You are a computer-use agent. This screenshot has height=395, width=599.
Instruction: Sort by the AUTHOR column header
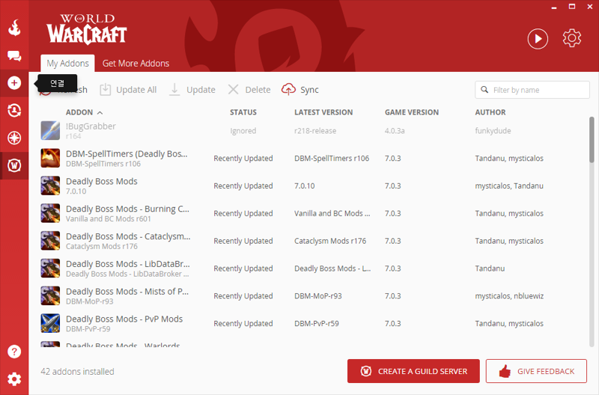click(490, 112)
